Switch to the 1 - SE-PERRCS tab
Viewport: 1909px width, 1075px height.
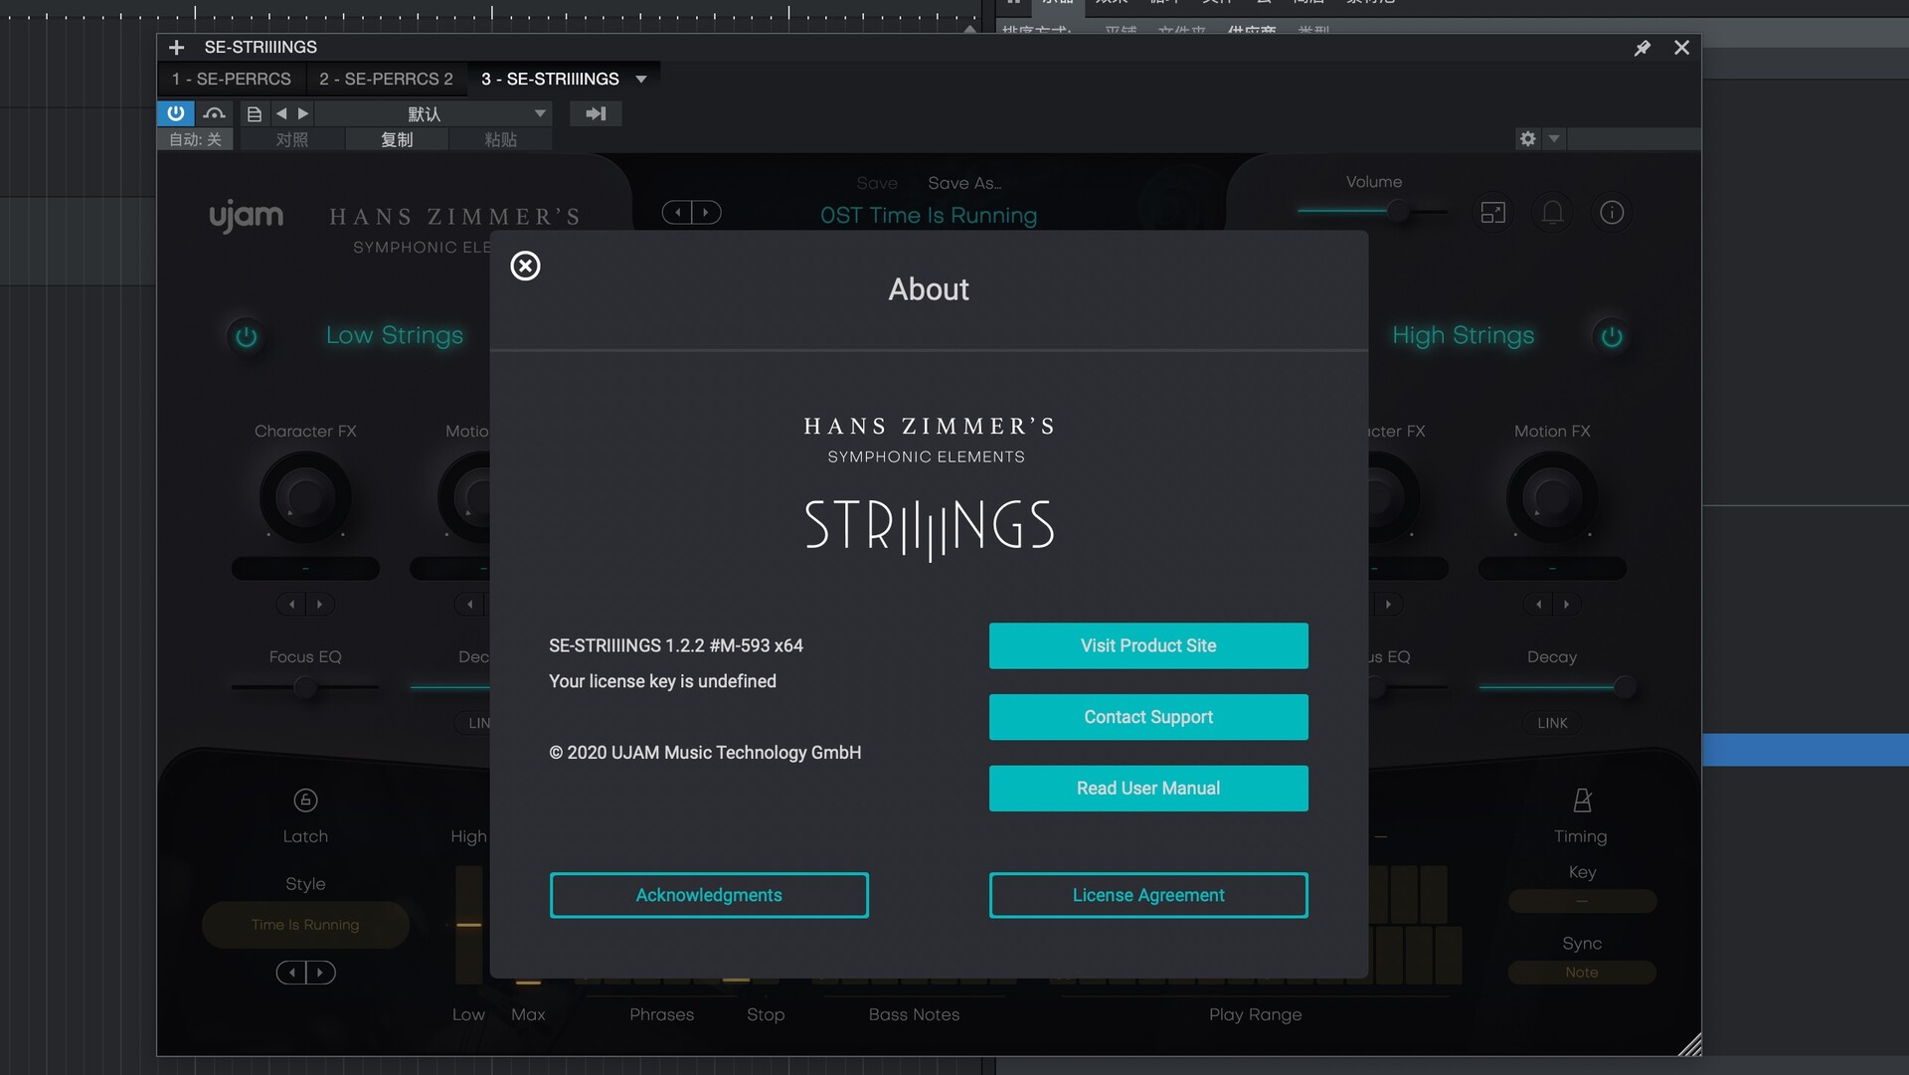[x=231, y=79]
